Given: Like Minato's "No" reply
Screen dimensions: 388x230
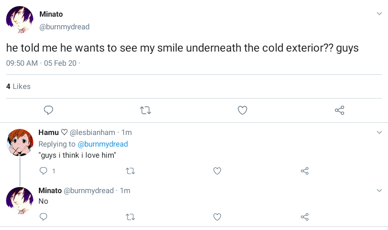Looking at the screenshot, I should 217,217.
